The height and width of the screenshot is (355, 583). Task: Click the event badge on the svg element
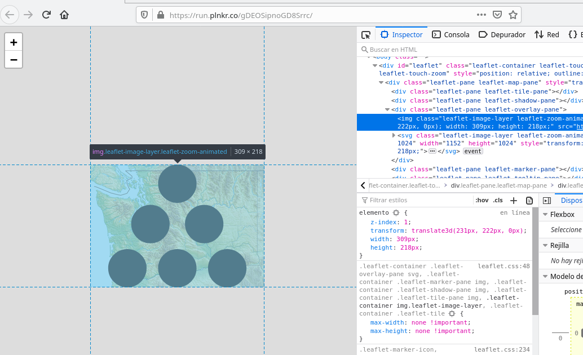472,150
